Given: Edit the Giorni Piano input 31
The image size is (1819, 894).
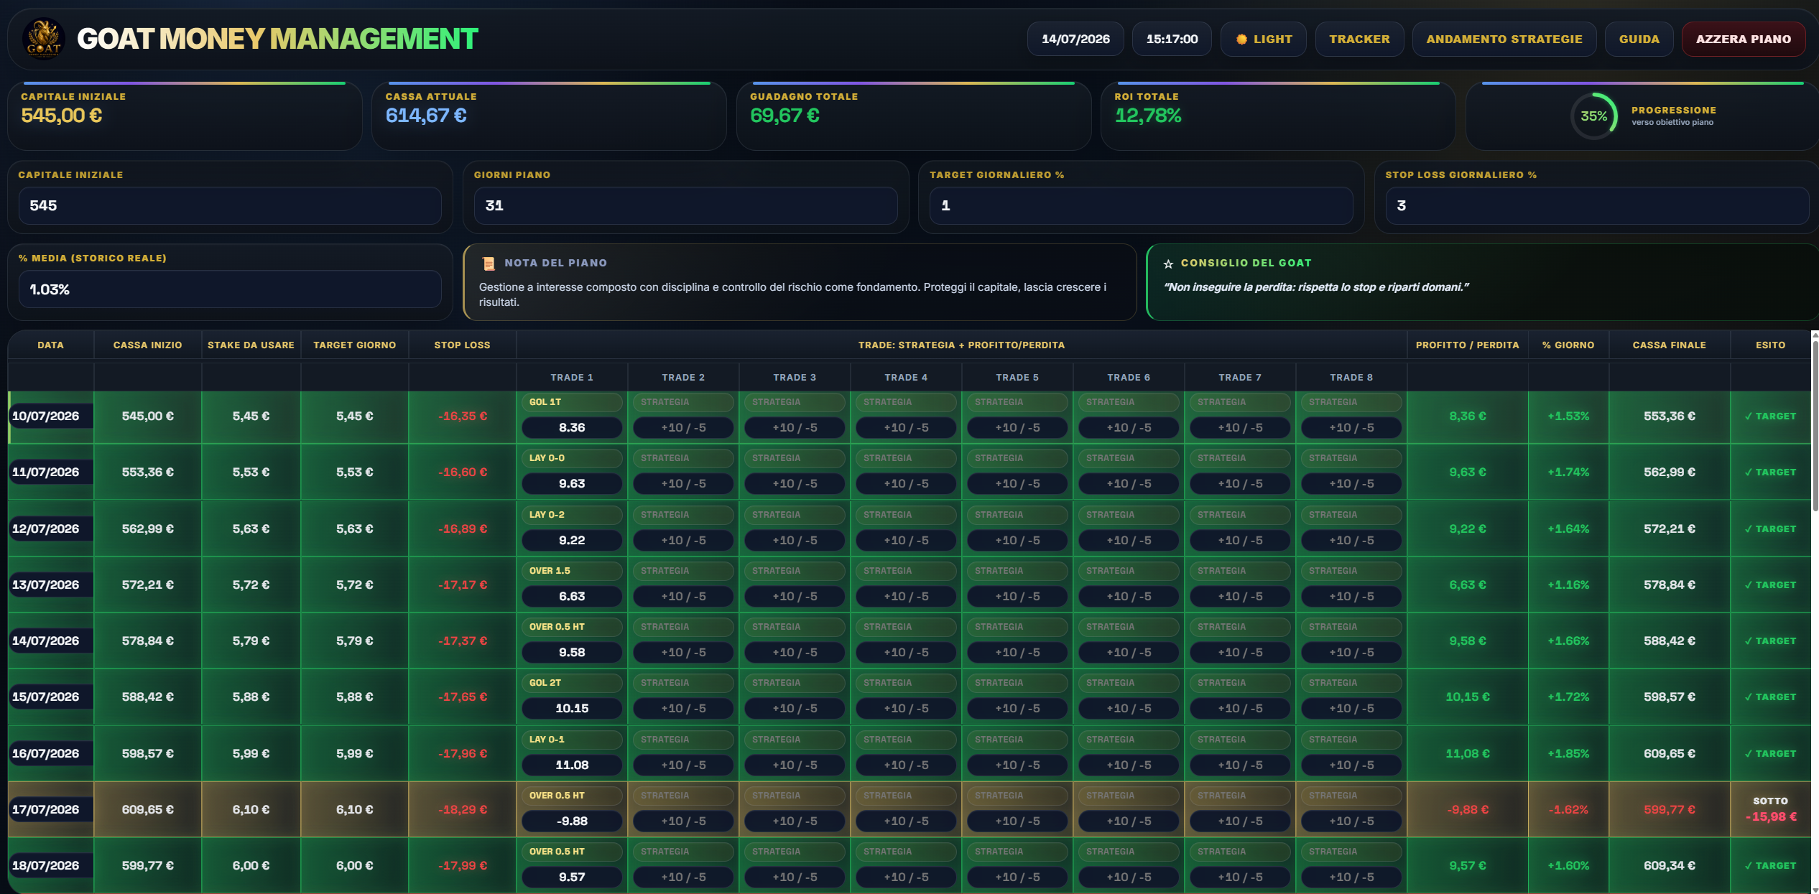Looking at the screenshot, I should 685,206.
